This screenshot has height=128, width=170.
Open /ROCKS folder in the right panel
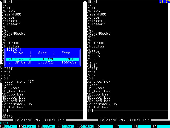click(95, 53)
